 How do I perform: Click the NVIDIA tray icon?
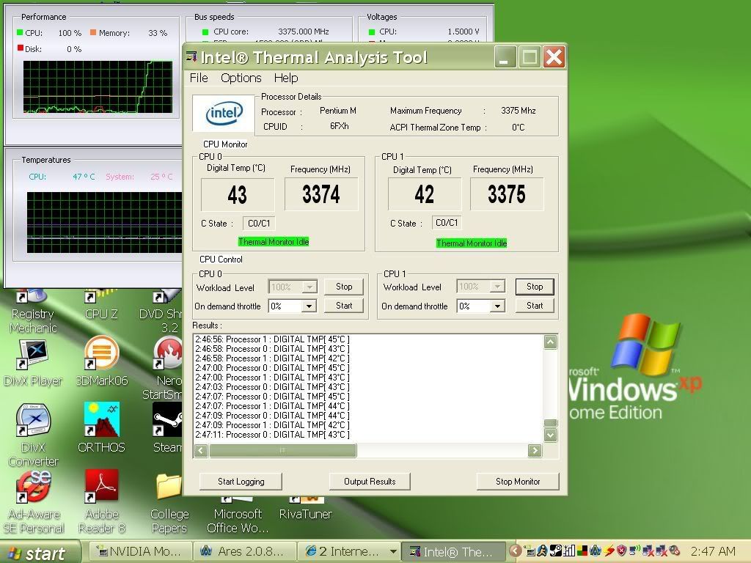tap(530, 551)
